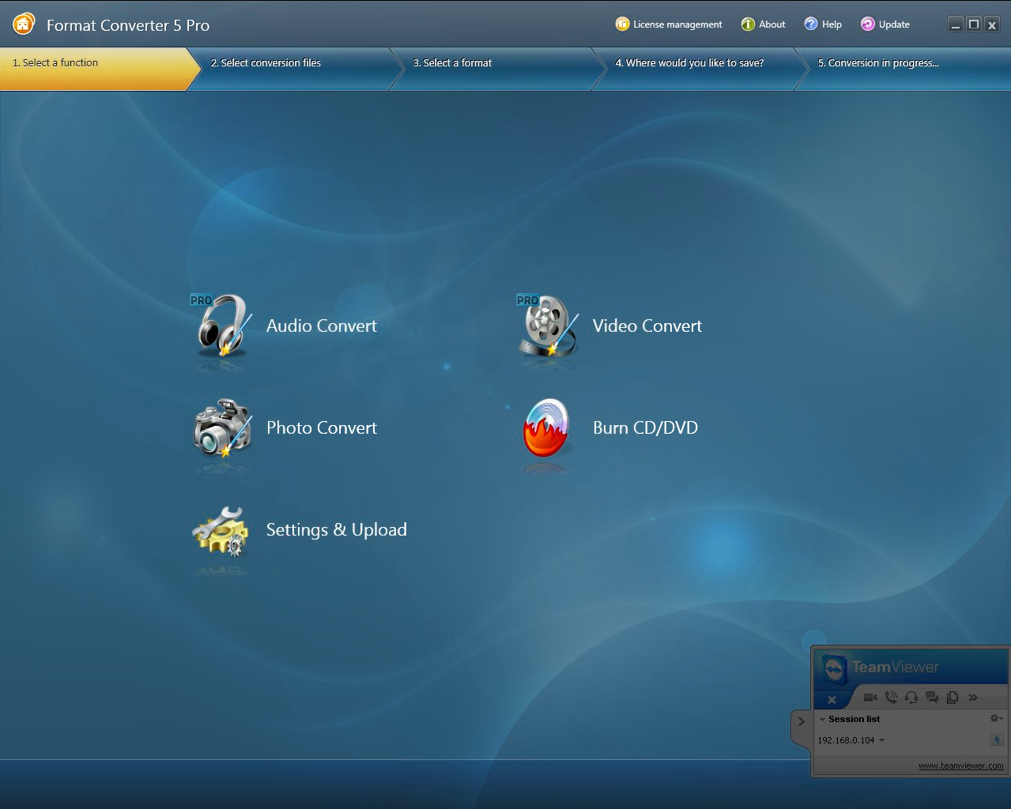Select the Photo Convert camera icon
The height and width of the screenshot is (809, 1011).
(x=223, y=428)
